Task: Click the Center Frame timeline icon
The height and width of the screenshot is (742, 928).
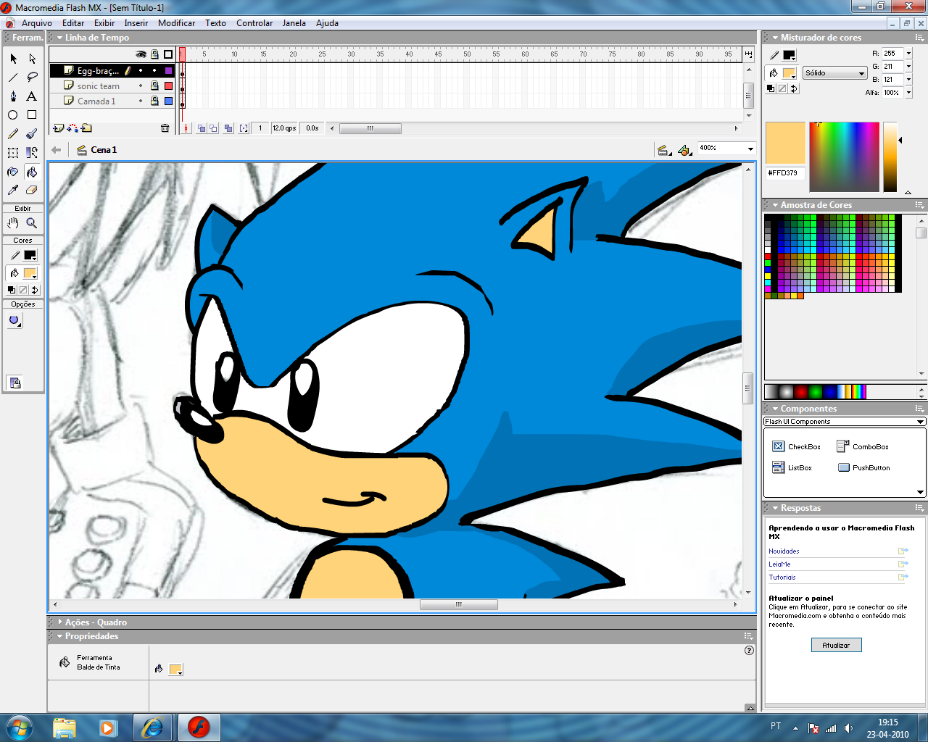Action: [x=186, y=128]
